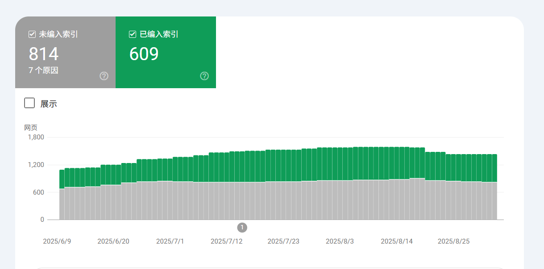Click the 展示 label text
544x269 pixels.
click(x=49, y=104)
